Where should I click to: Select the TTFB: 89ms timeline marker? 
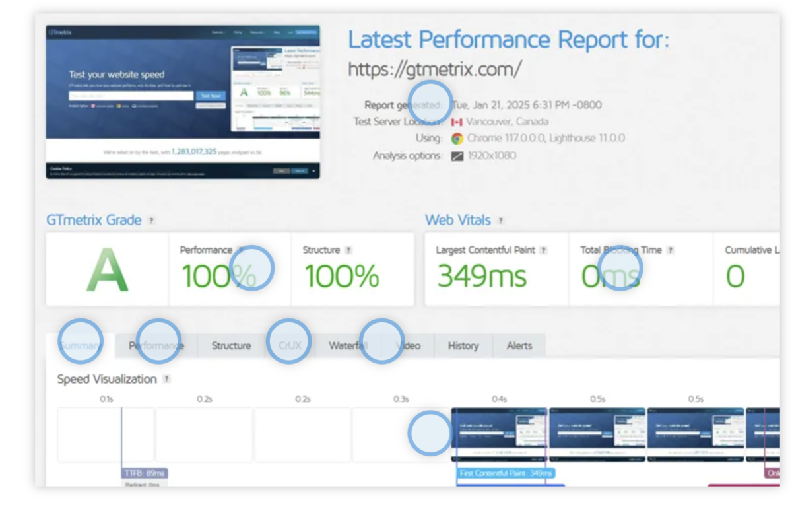(145, 473)
